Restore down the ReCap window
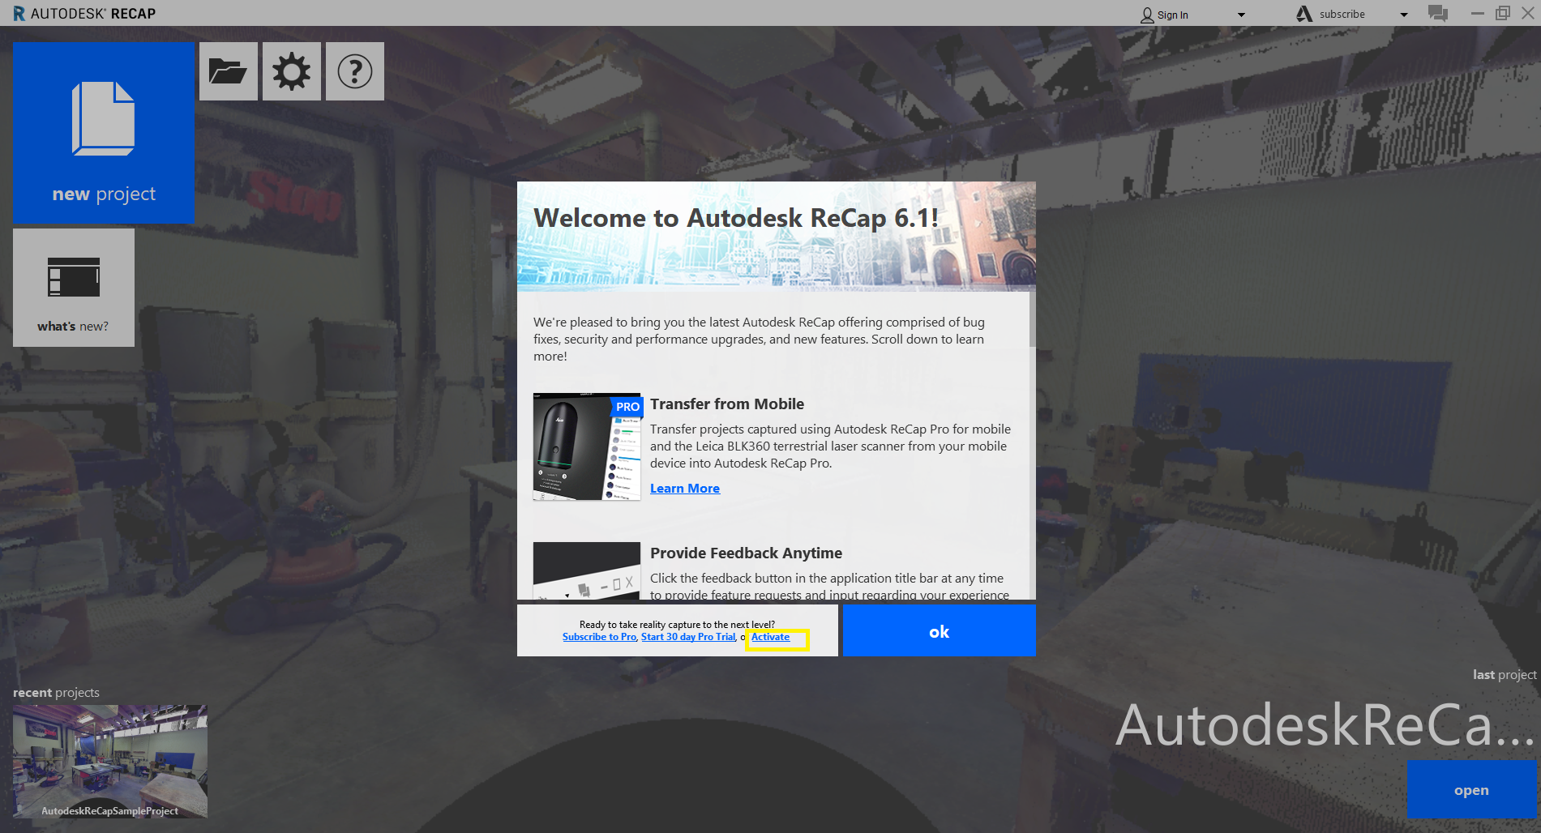The width and height of the screenshot is (1541, 833). [1503, 14]
